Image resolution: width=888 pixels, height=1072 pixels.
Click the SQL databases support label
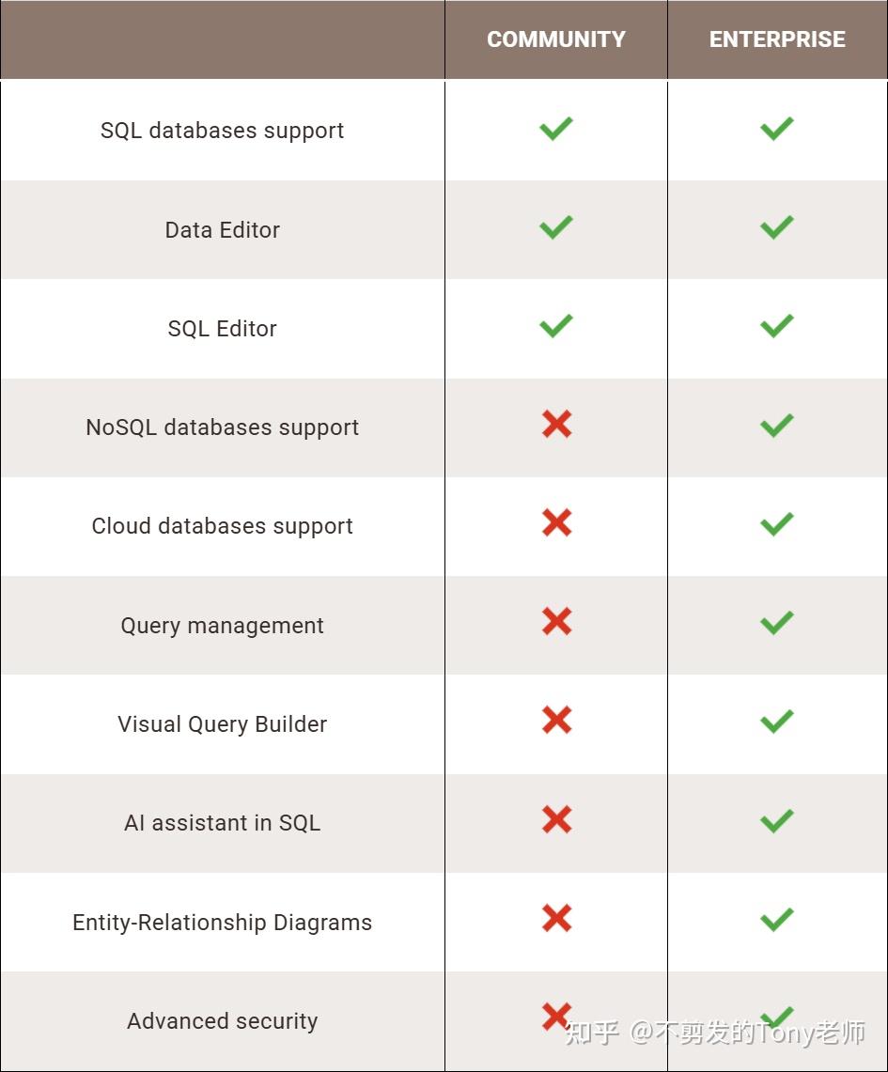[223, 131]
